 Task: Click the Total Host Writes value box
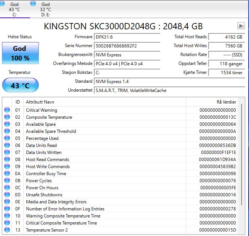[226, 46]
